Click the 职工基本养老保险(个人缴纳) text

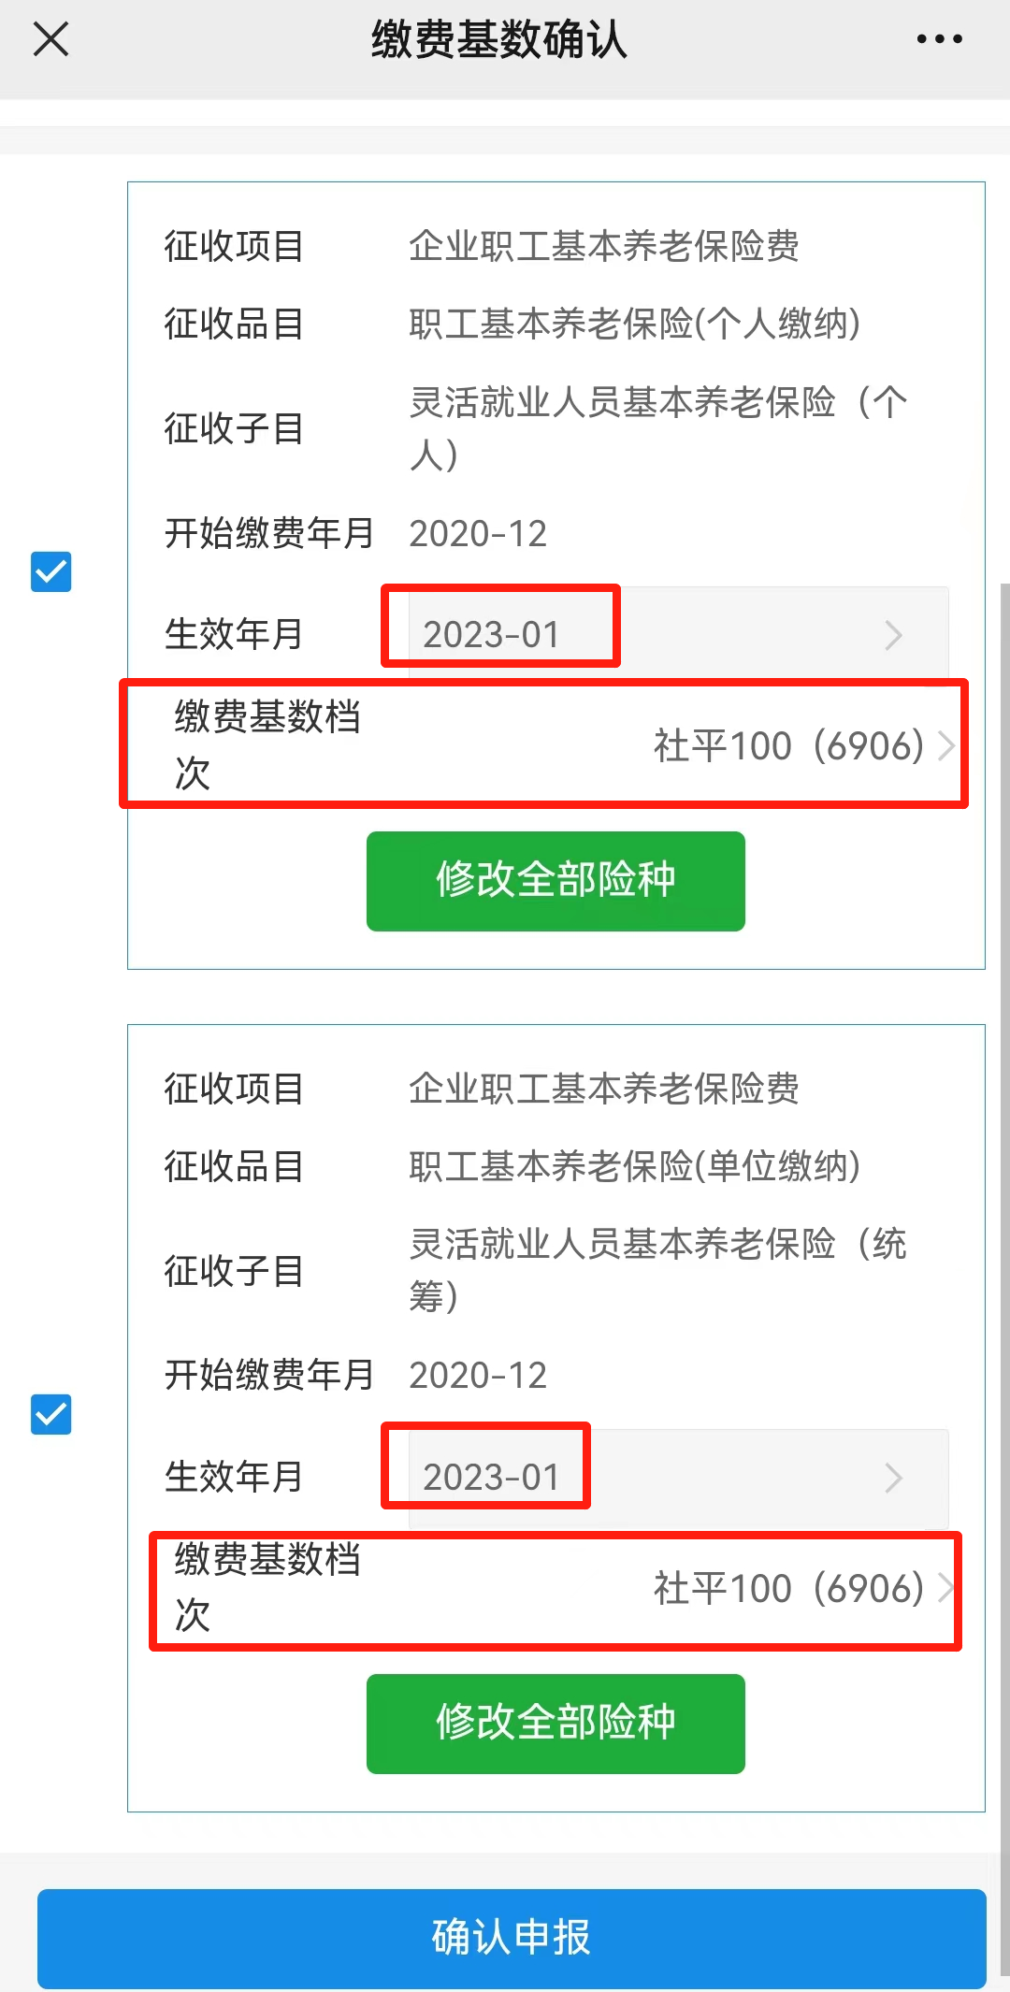[x=638, y=323]
